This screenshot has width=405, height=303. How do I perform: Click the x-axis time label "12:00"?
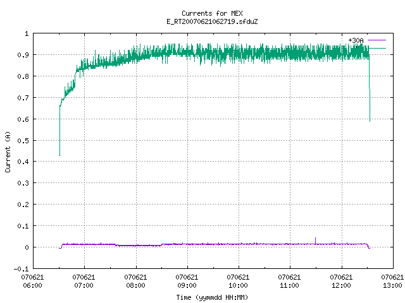click(341, 285)
